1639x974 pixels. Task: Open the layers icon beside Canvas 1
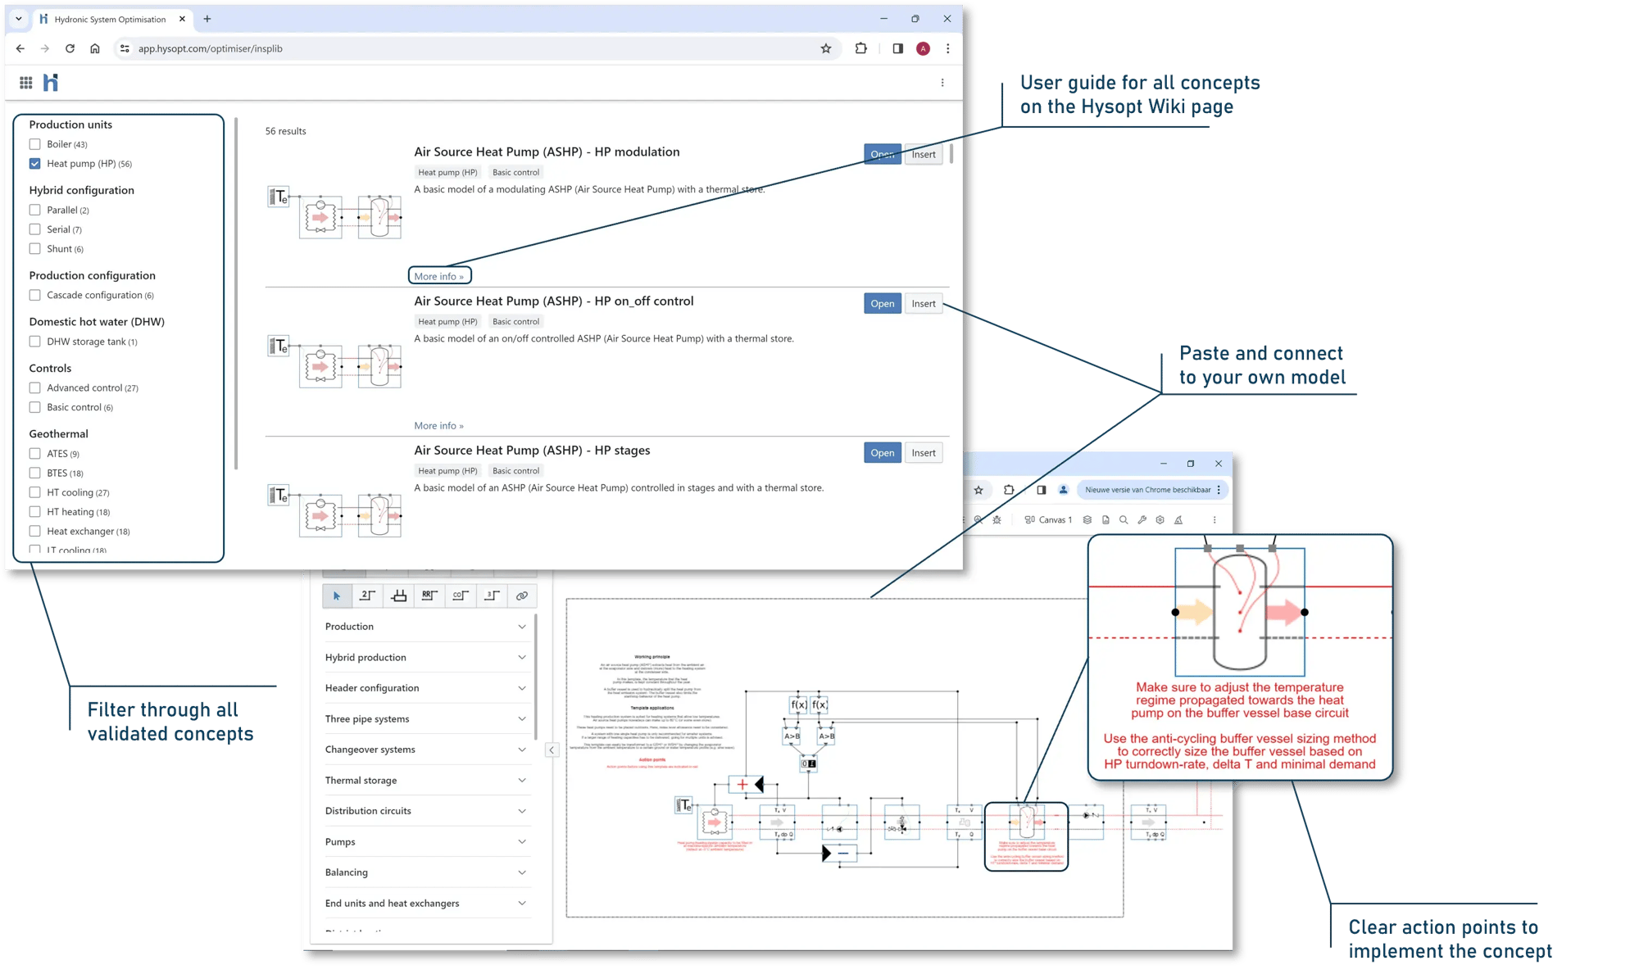[x=1087, y=519]
